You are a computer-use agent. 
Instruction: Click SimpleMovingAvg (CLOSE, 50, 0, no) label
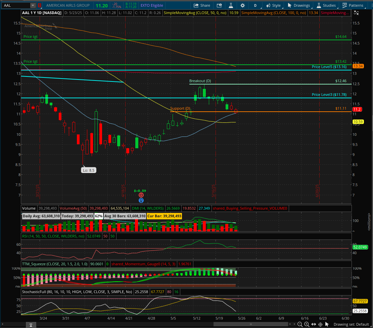tap(195, 13)
